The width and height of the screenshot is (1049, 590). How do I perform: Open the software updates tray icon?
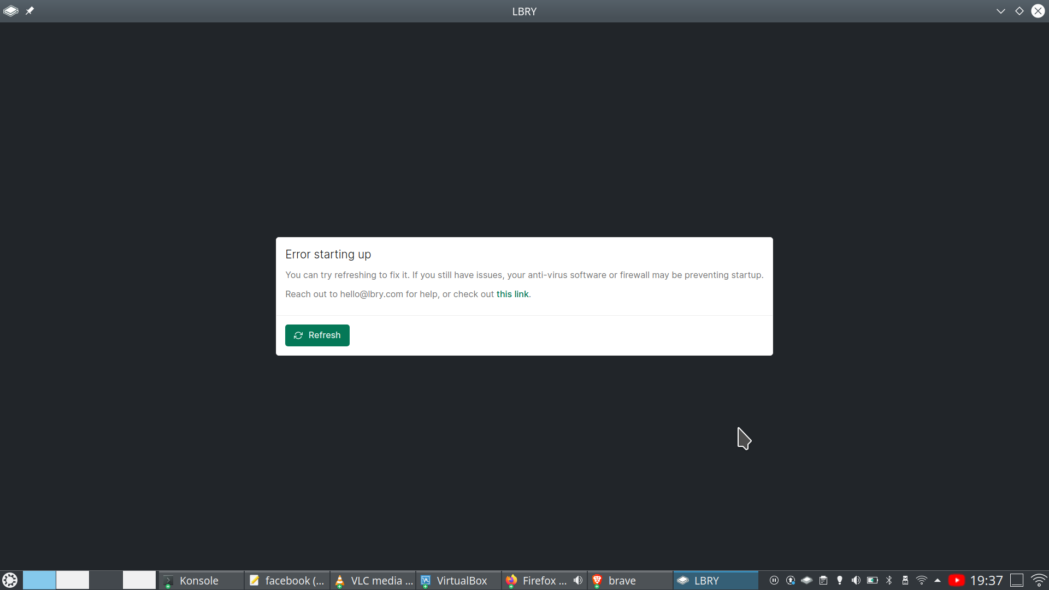pos(791,580)
